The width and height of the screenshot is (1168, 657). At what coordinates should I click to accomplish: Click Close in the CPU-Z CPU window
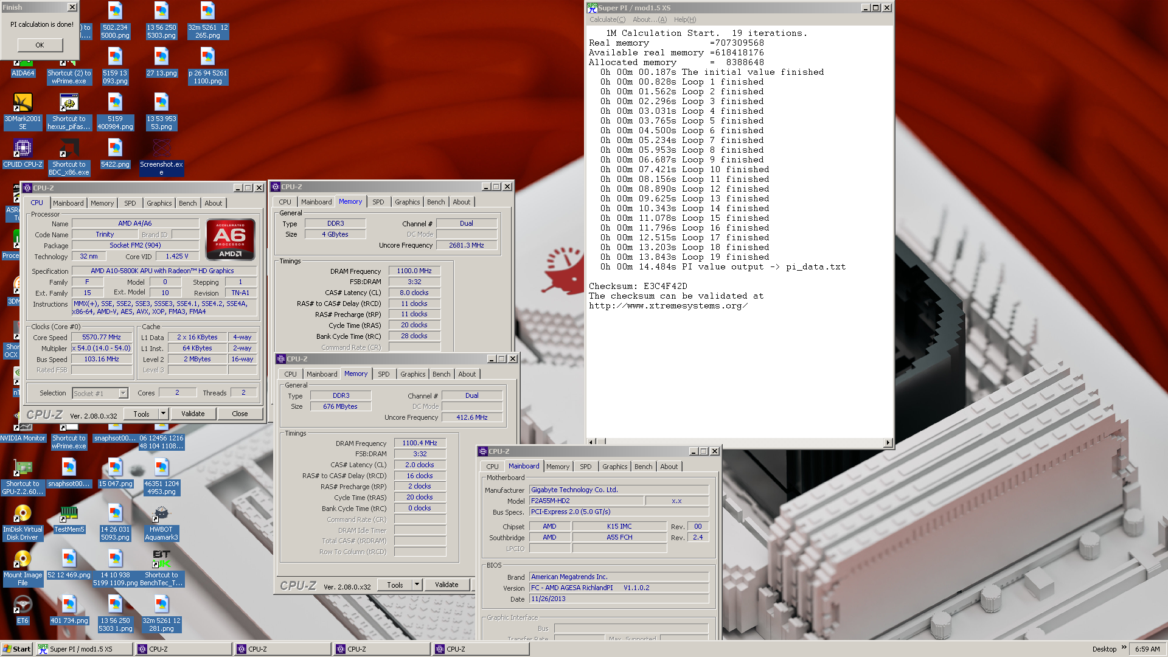click(240, 414)
